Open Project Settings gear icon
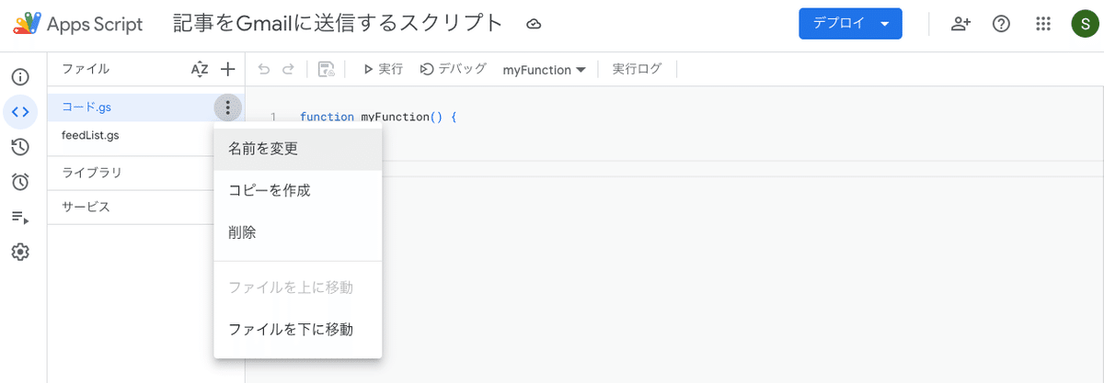Image resolution: width=1104 pixels, height=383 pixels. click(20, 252)
